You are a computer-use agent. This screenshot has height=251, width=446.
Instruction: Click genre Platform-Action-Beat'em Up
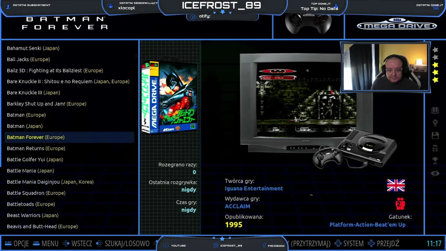point(367,225)
